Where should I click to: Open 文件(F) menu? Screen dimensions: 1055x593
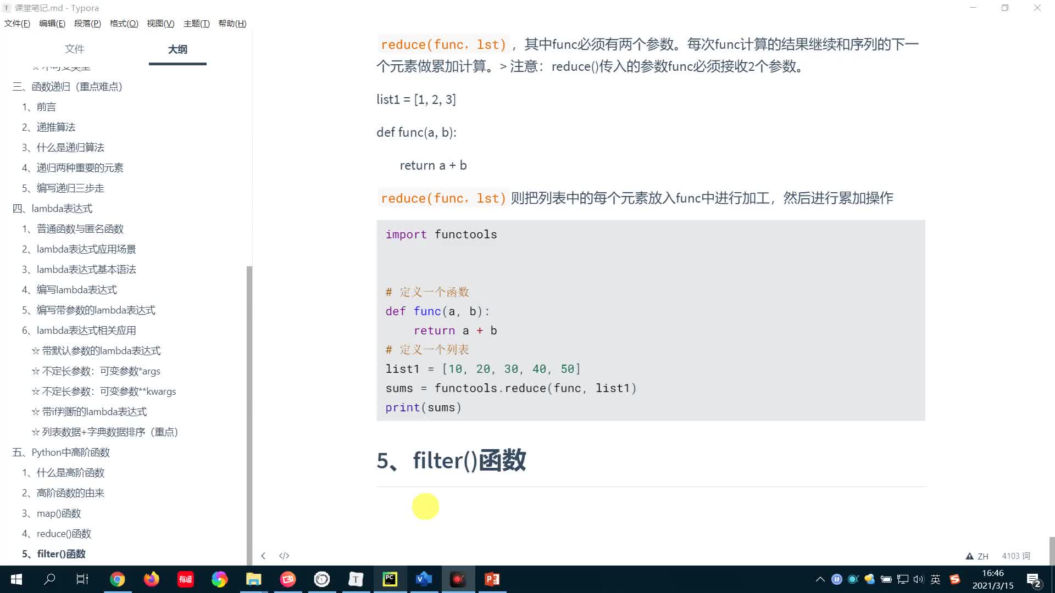[x=17, y=24]
